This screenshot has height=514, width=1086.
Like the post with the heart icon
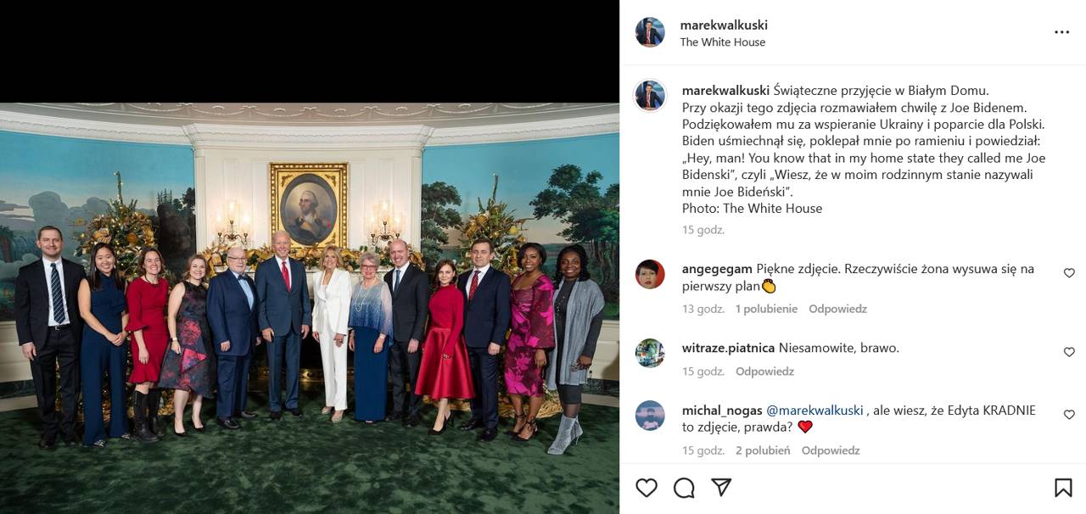point(647,488)
